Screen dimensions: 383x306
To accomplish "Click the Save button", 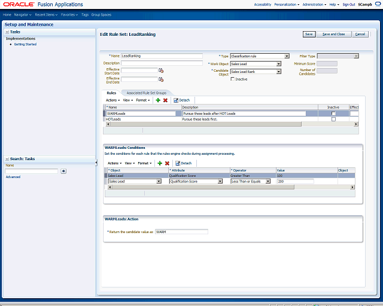I will tap(309, 34).
